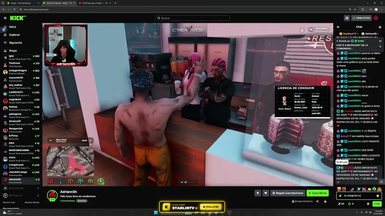Image resolution: width=385 pixels, height=216 pixels.
Task: Click the Spanish language tag
Action: [82, 201]
